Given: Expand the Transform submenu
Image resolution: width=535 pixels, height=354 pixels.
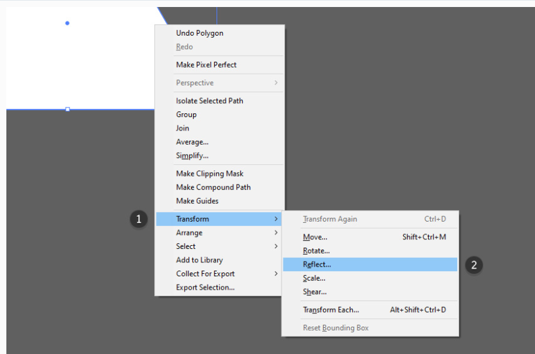Looking at the screenshot, I should coord(219,219).
